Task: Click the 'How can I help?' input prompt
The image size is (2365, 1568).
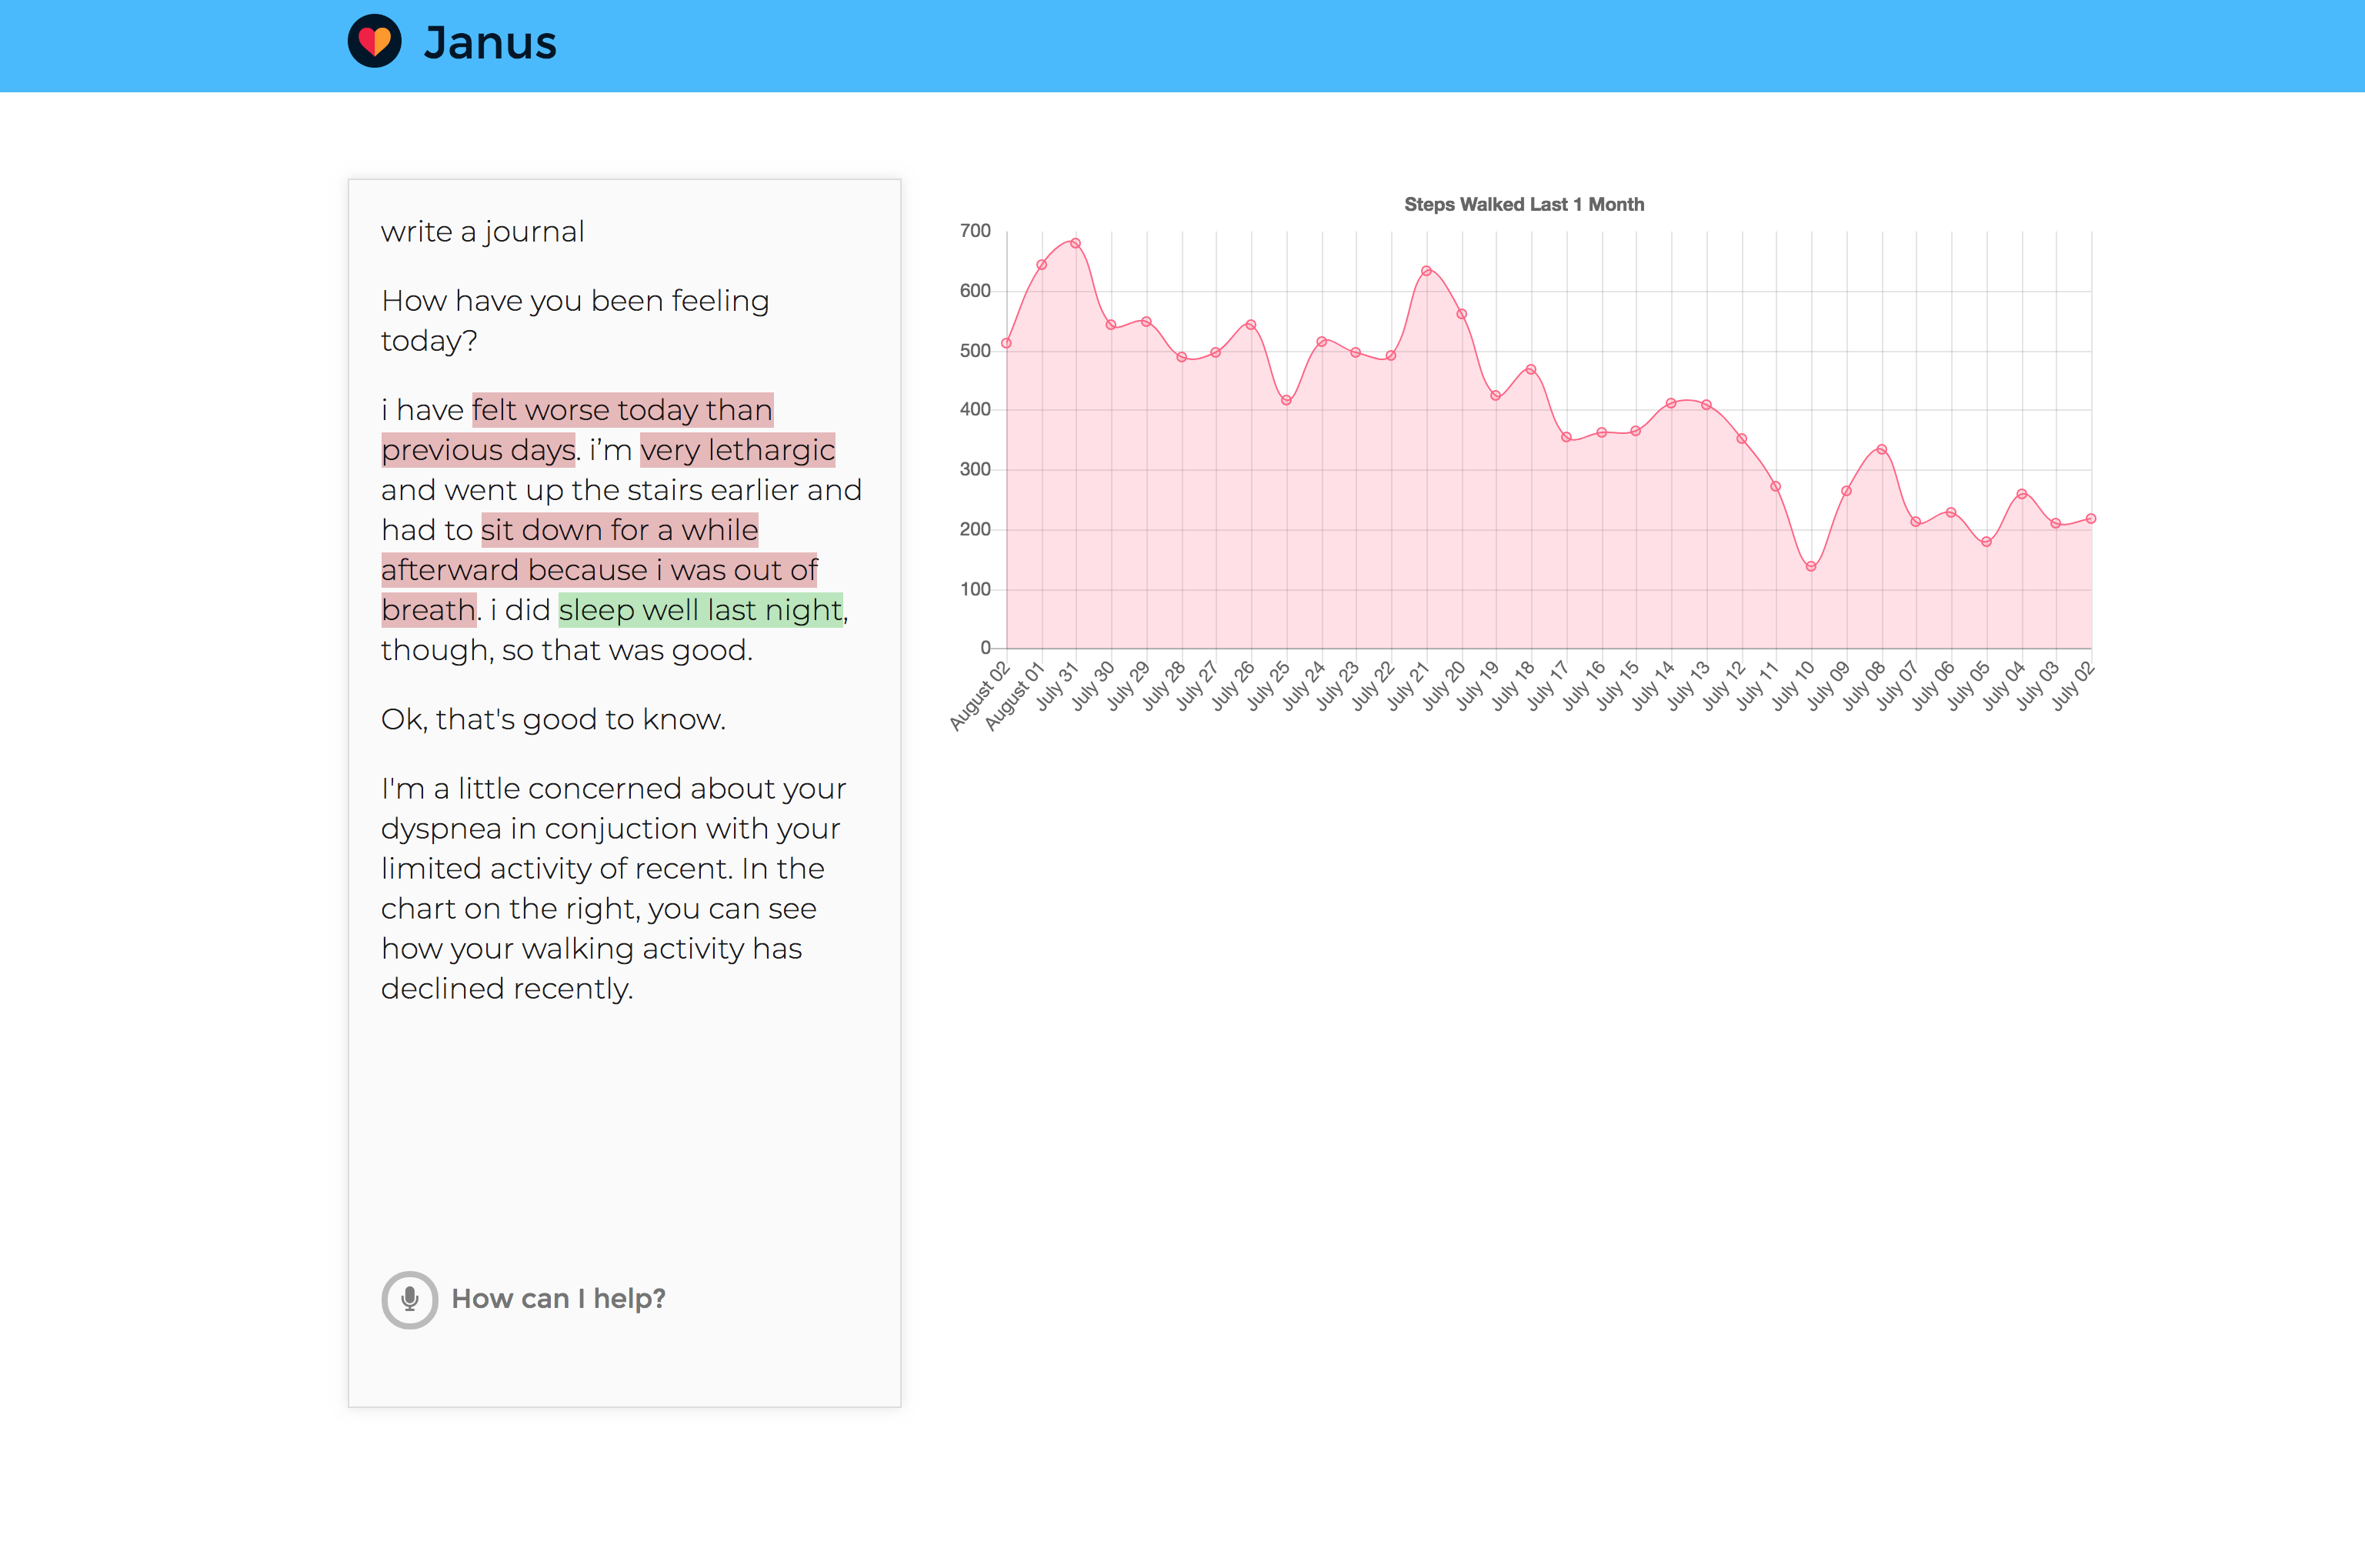Action: coord(558,1299)
